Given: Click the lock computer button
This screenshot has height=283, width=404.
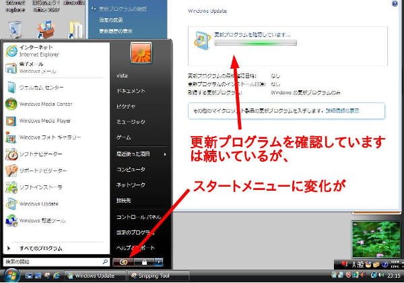Looking at the screenshot, I should point(143,261).
